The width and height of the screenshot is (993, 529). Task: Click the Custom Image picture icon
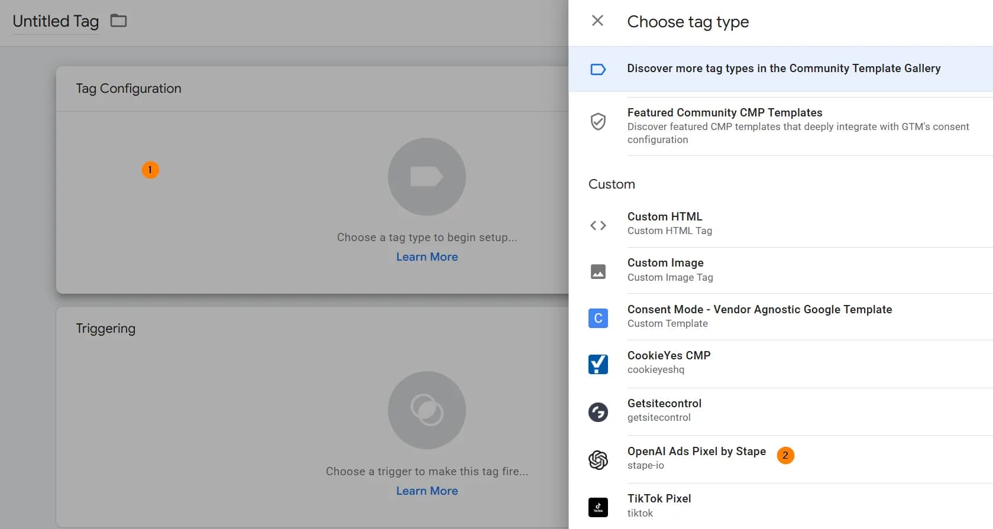(x=598, y=271)
